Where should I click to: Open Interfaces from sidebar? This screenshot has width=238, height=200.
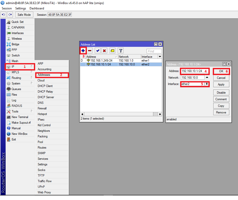(x=20, y=33)
